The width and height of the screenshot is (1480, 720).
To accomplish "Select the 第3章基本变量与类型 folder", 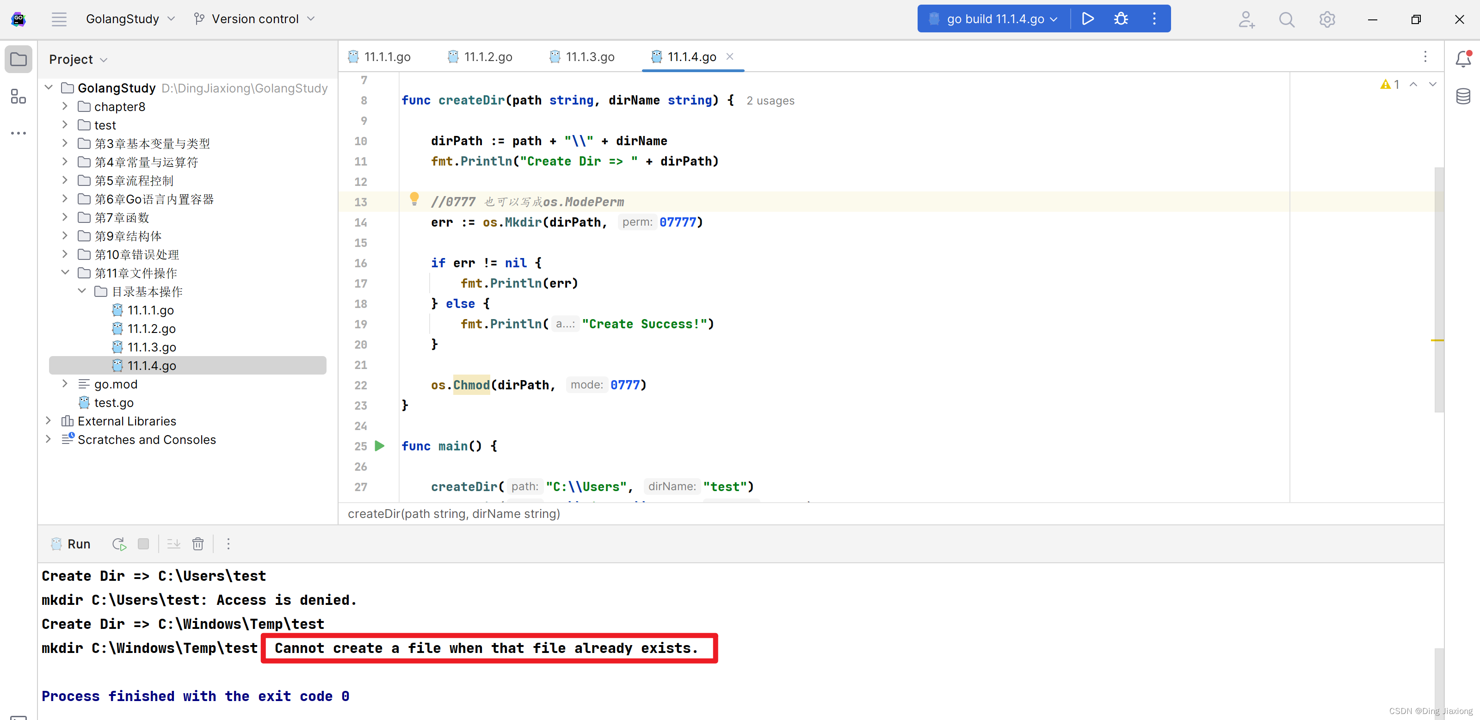I will coord(152,143).
